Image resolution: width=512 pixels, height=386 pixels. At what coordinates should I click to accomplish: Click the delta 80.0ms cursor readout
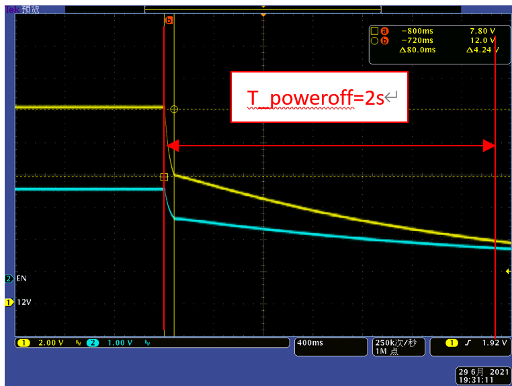pos(418,50)
